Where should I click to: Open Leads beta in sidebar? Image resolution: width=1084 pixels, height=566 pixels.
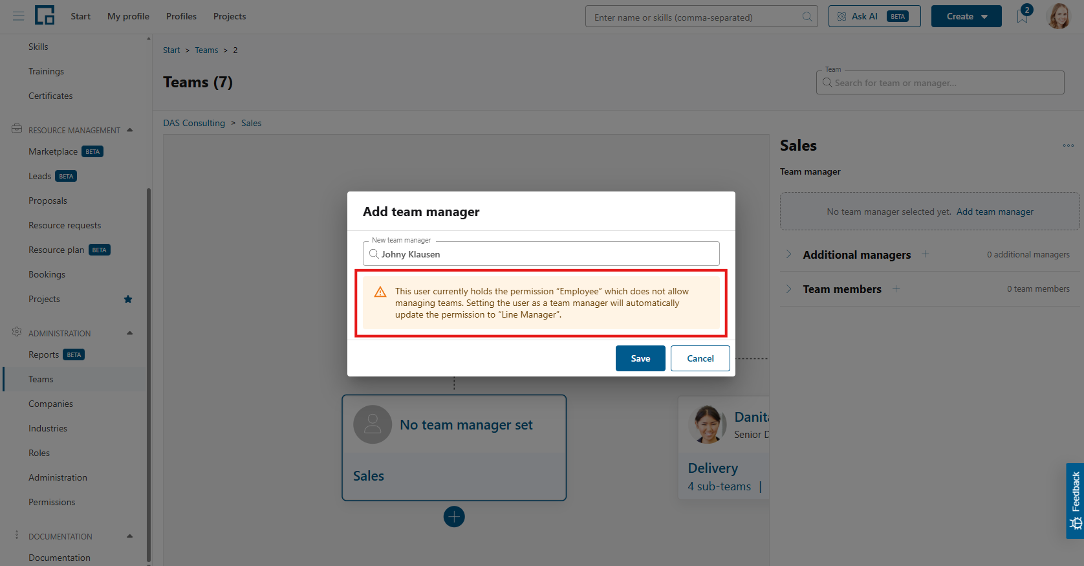[52, 176]
